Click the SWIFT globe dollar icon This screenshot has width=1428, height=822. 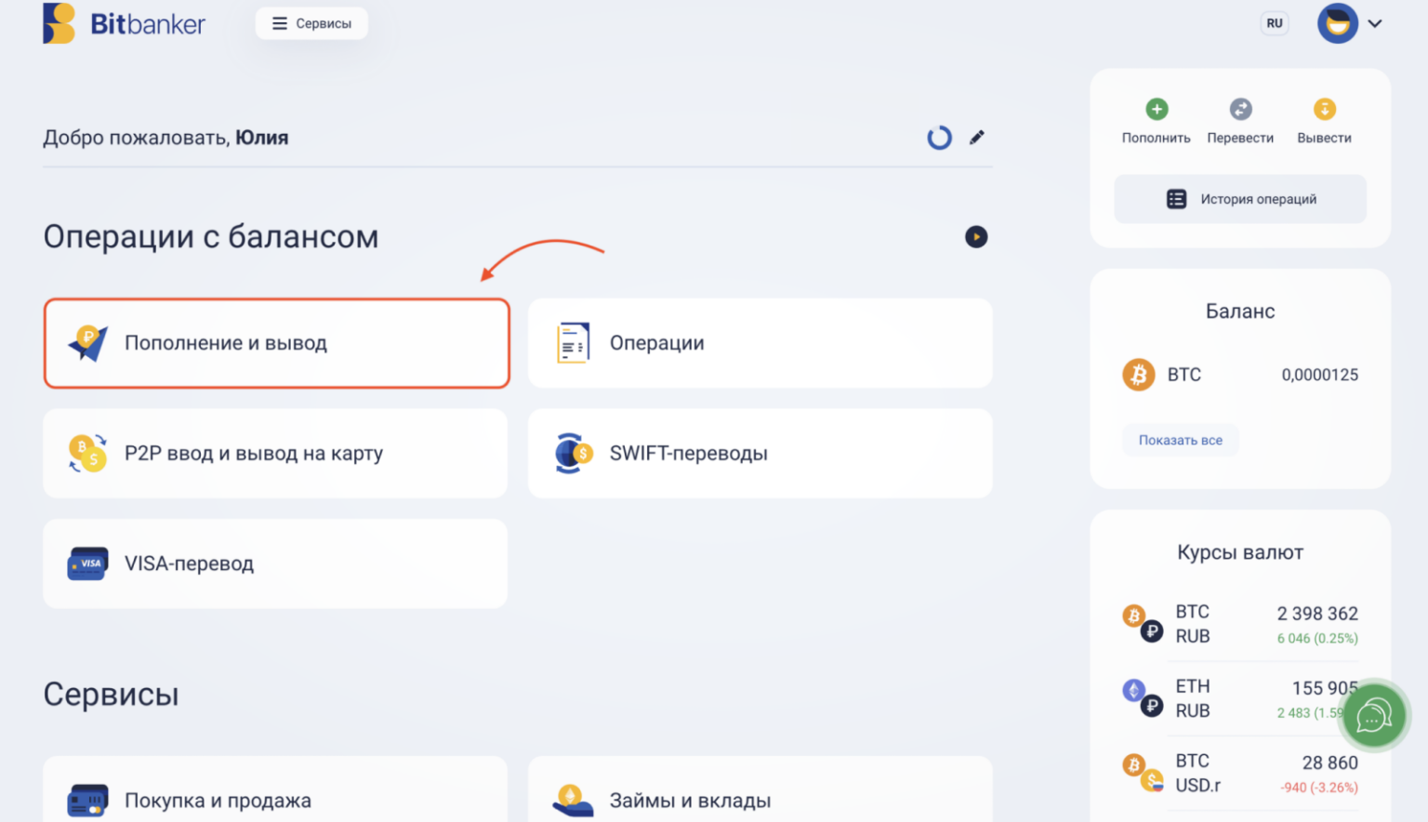coord(573,453)
